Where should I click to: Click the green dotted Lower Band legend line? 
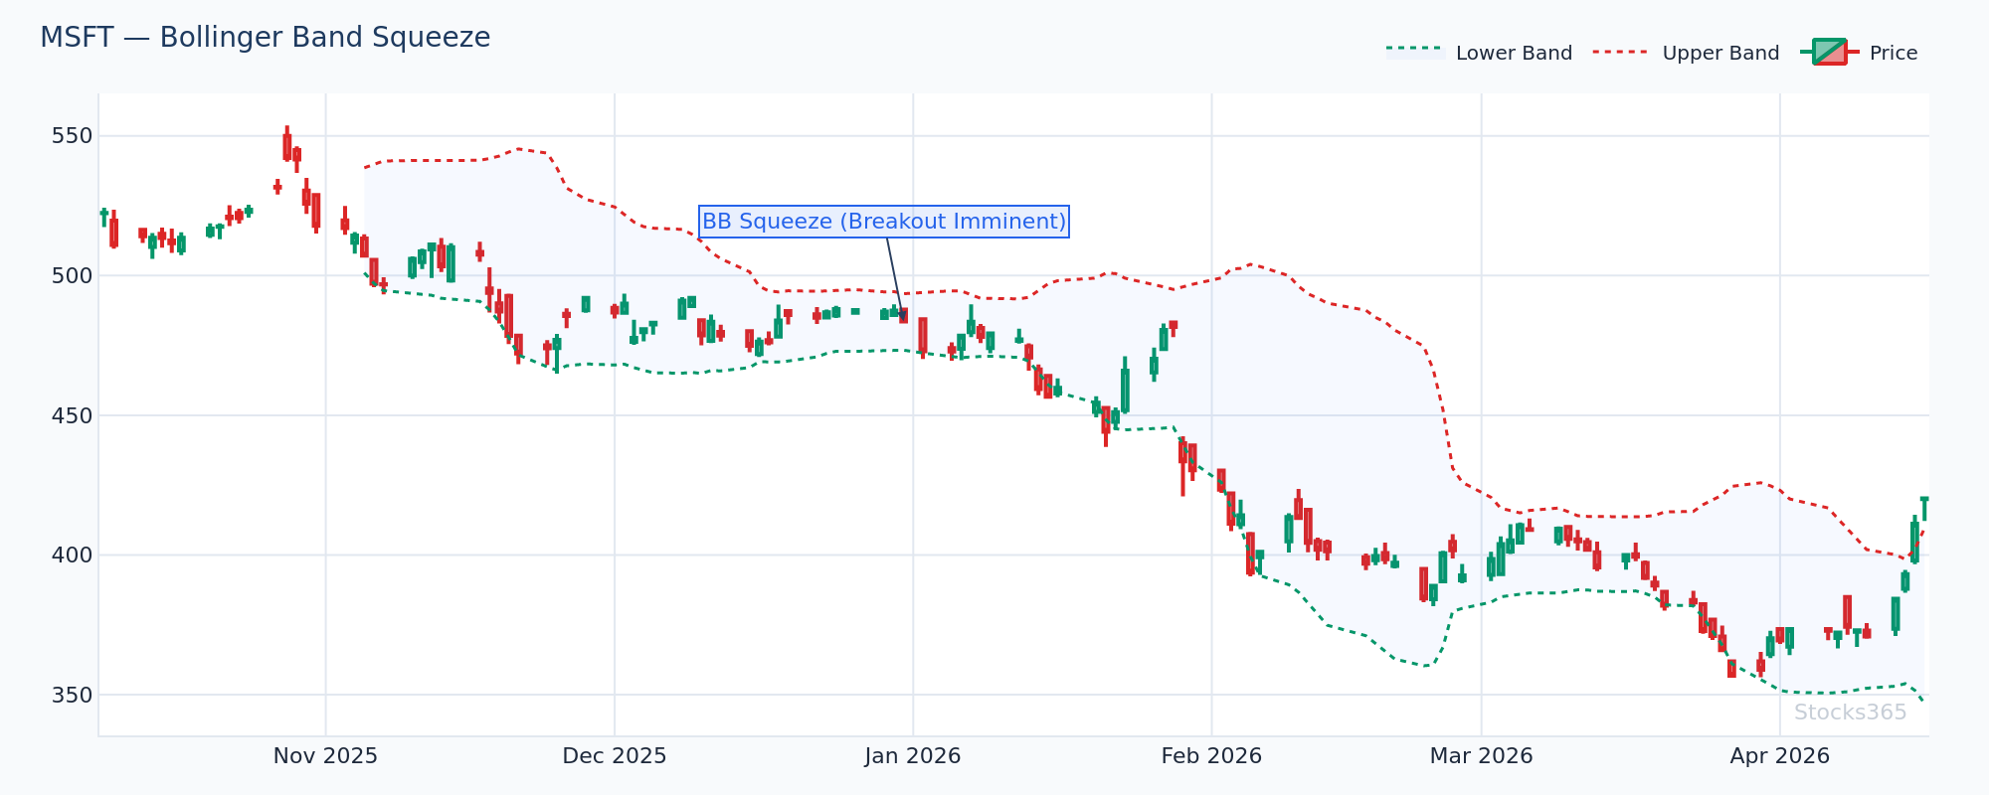1415,48
